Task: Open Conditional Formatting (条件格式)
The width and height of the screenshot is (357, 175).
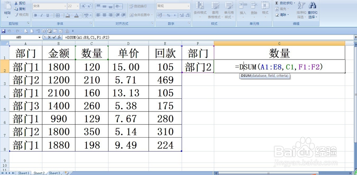Action: [x=200, y=10]
